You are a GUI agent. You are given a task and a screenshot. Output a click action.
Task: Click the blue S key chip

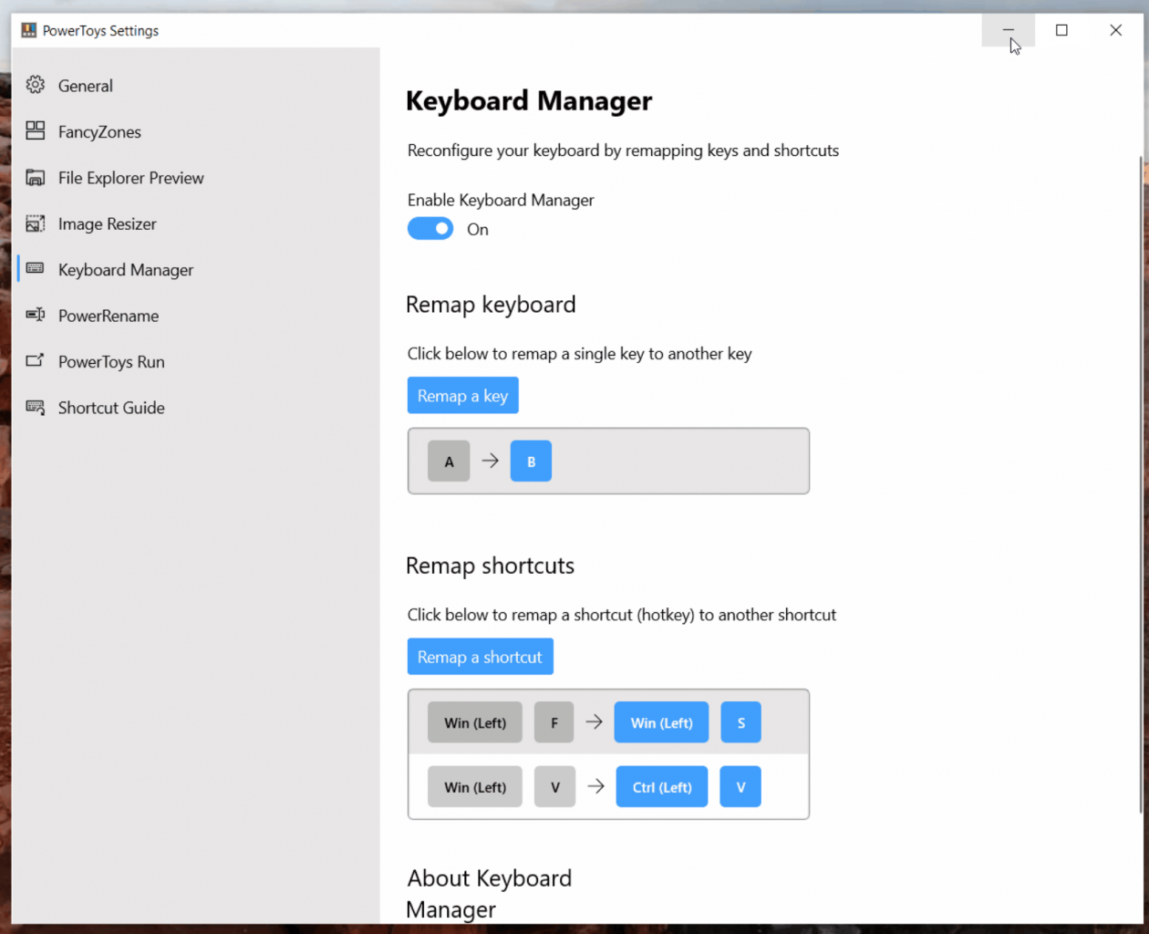point(741,722)
